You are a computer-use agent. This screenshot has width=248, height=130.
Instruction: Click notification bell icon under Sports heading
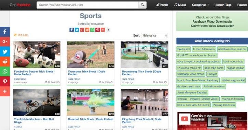[108, 30]
